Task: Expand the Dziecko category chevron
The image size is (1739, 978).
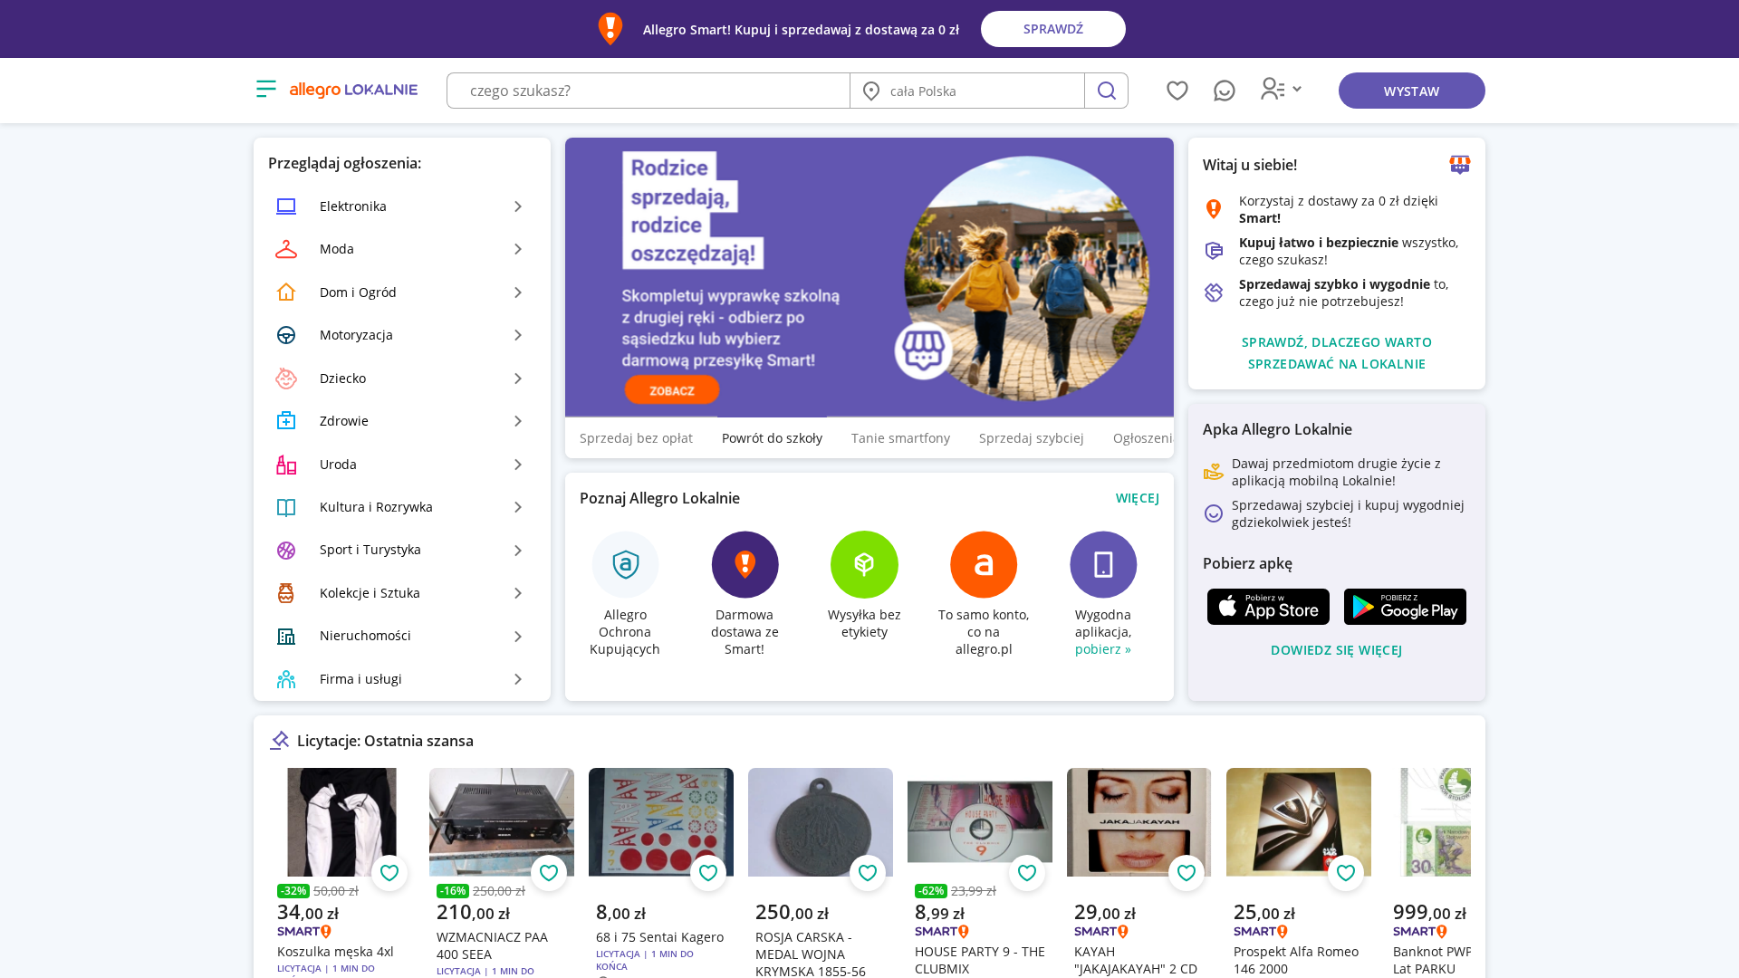Action: tap(518, 379)
